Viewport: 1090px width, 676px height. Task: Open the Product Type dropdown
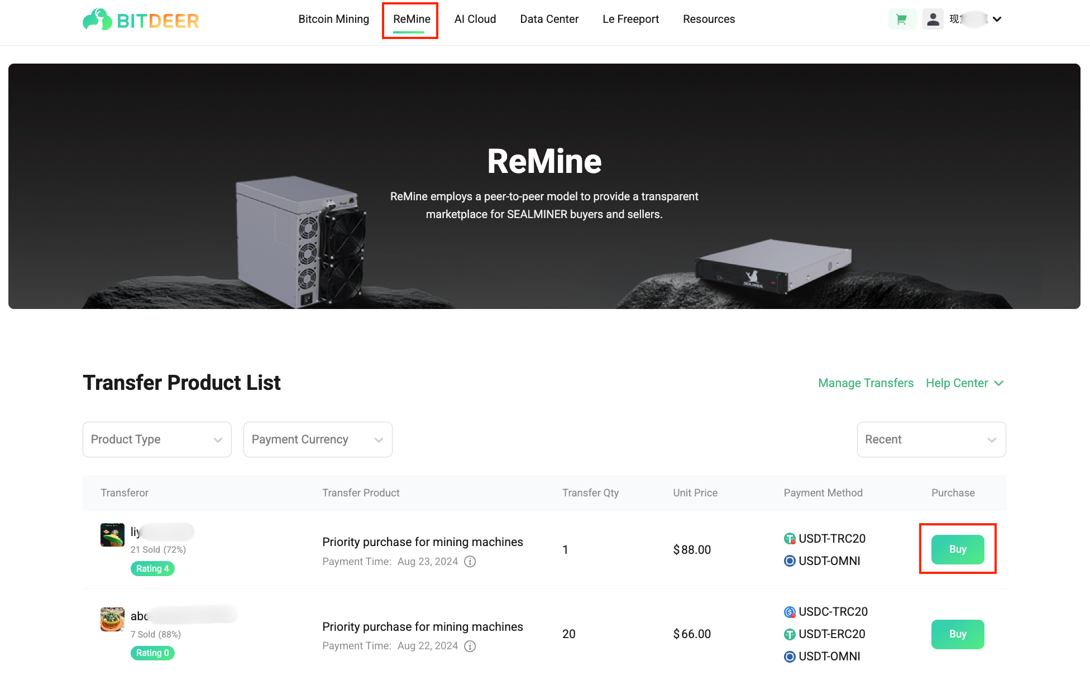click(x=157, y=440)
